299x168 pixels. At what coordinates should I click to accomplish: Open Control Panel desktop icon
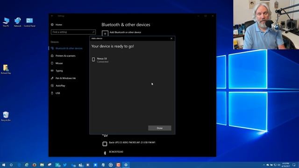tap(29, 22)
